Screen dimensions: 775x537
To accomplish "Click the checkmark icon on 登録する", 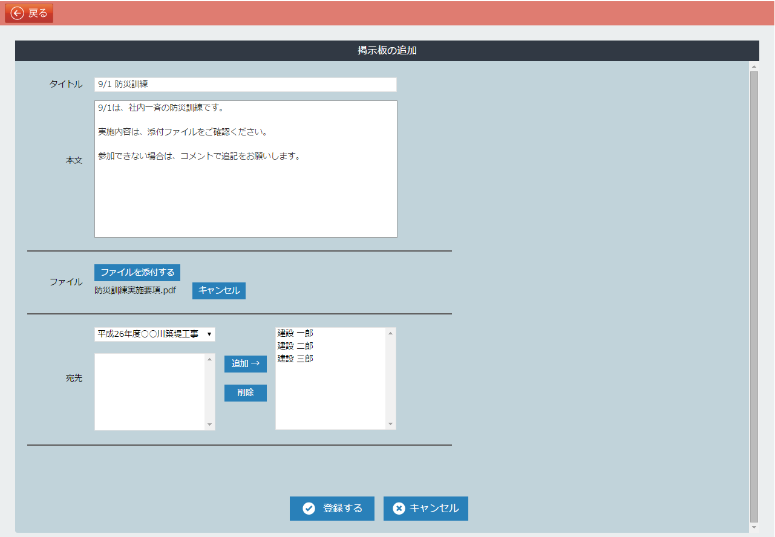I will pyautogui.click(x=309, y=509).
